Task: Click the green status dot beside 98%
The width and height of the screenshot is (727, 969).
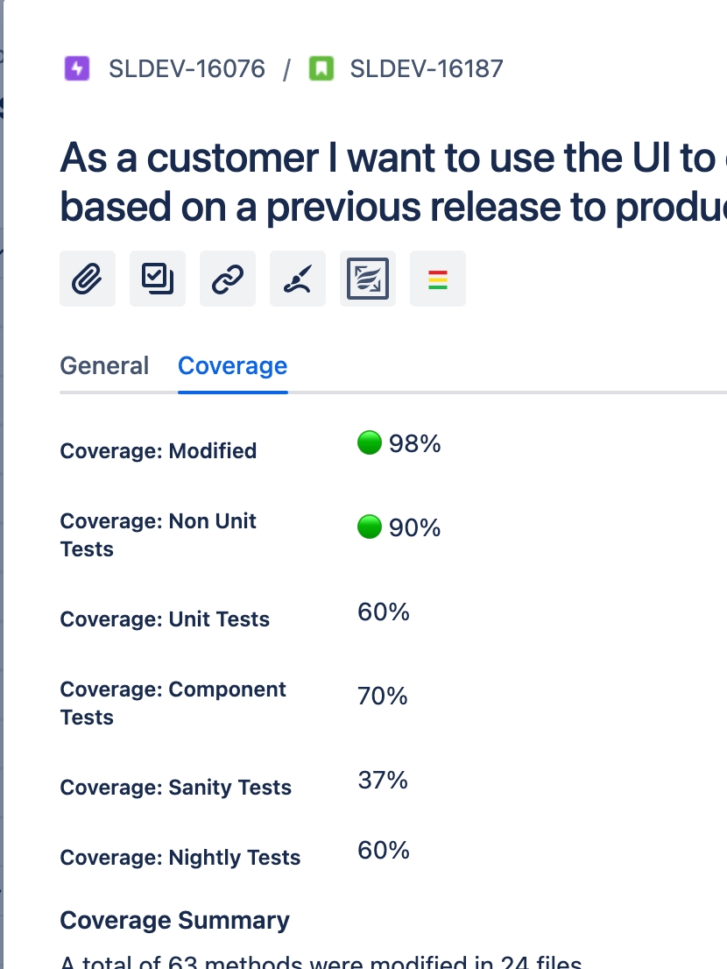Action: (x=370, y=443)
